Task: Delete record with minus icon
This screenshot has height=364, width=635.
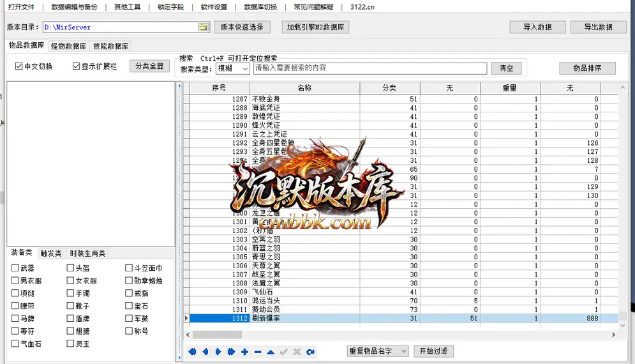Action: [x=258, y=352]
